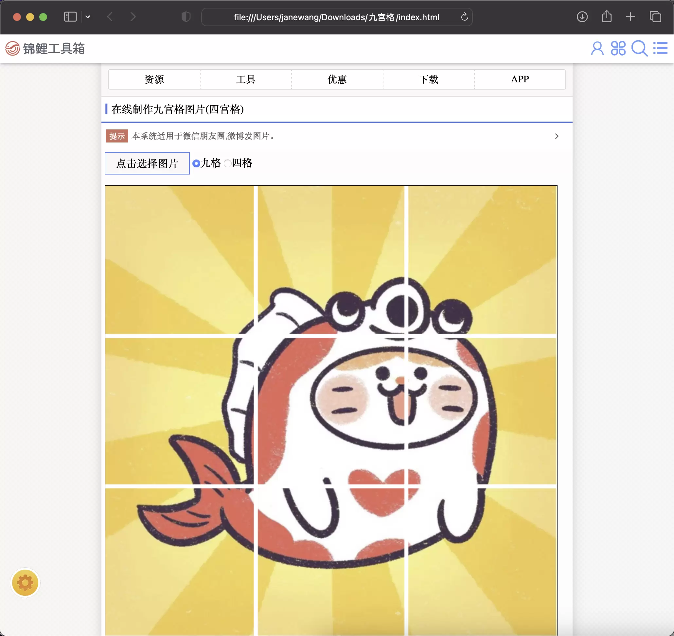674x636 pixels.
Task: Click the address bar URL field
Action: click(337, 17)
